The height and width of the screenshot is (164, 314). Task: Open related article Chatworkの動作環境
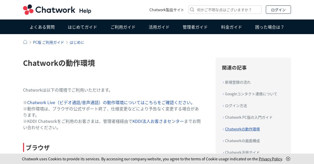[x=242, y=129]
